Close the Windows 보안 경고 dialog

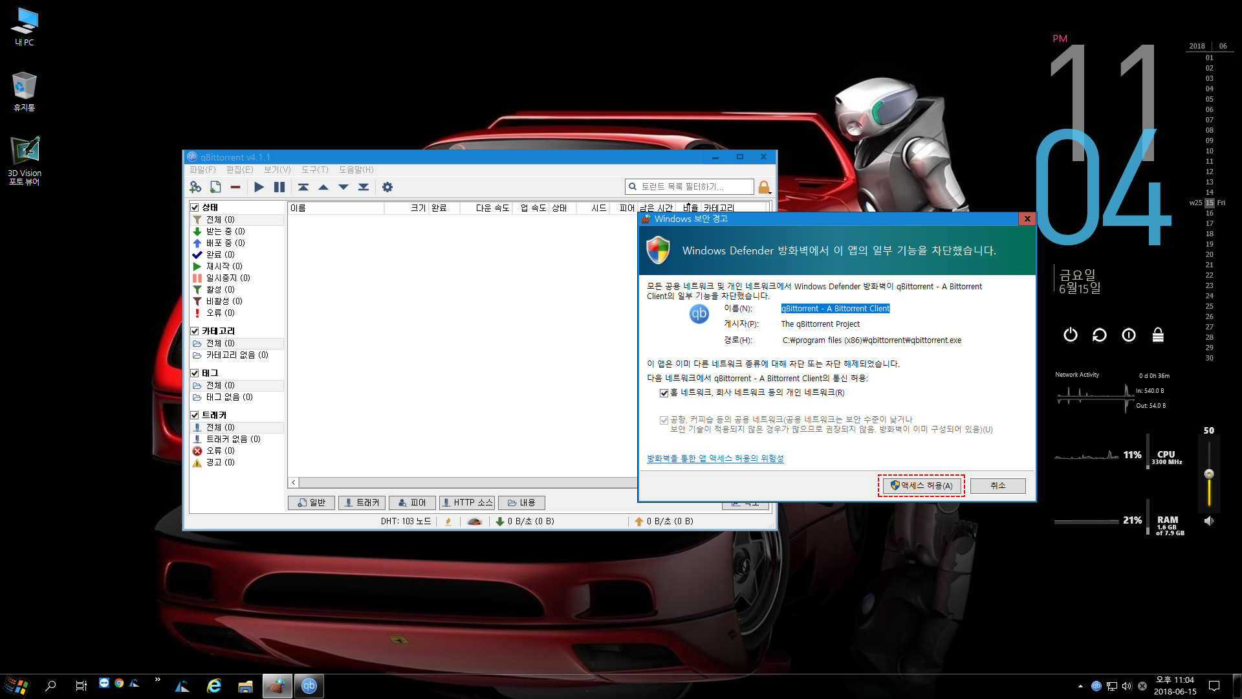(1027, 219)
